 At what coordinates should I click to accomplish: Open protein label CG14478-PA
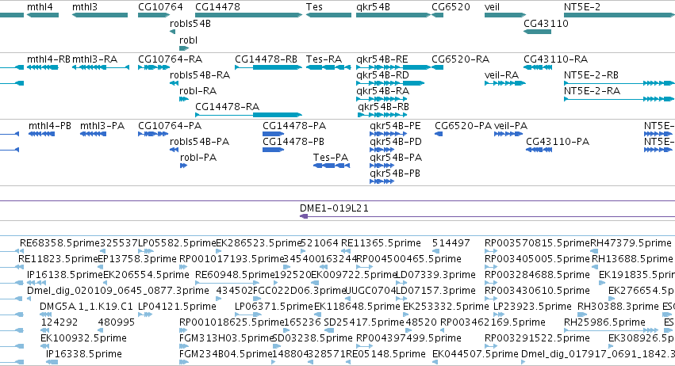(294, 126)
